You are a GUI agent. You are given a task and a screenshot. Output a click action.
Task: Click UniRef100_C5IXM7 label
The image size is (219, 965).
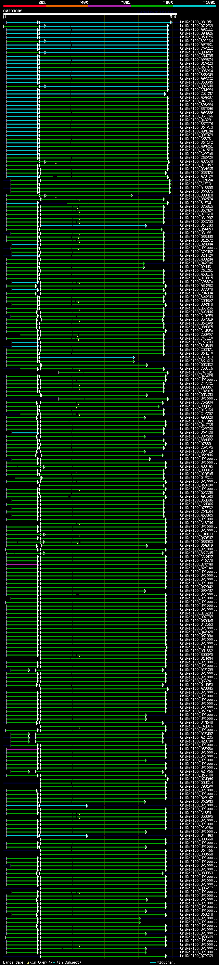click(x=196, y=94)
